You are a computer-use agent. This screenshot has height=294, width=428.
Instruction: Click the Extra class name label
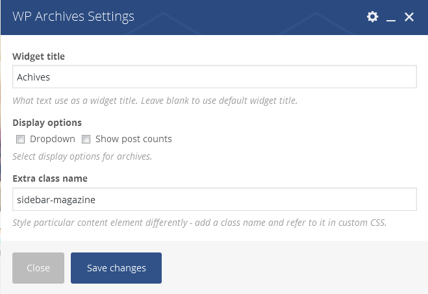coord(50,178)
